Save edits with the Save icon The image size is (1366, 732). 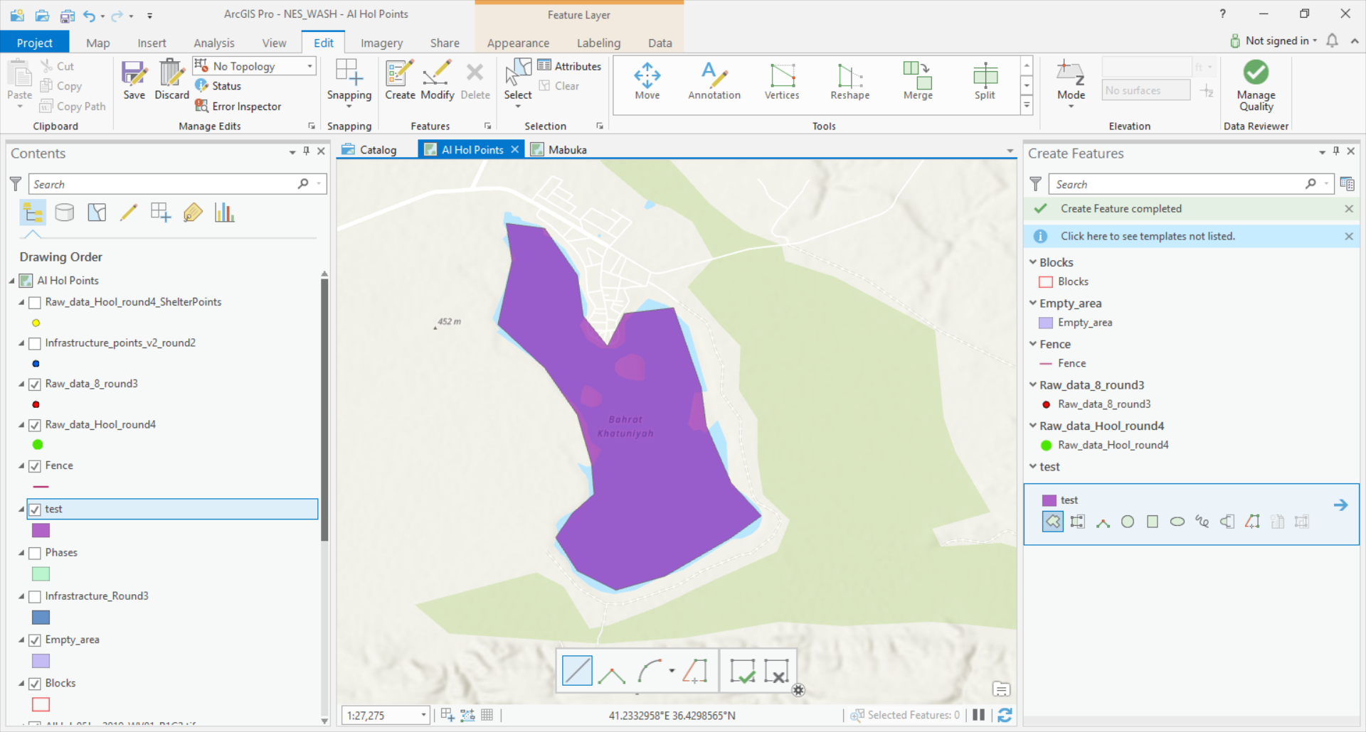coord(134,80)
